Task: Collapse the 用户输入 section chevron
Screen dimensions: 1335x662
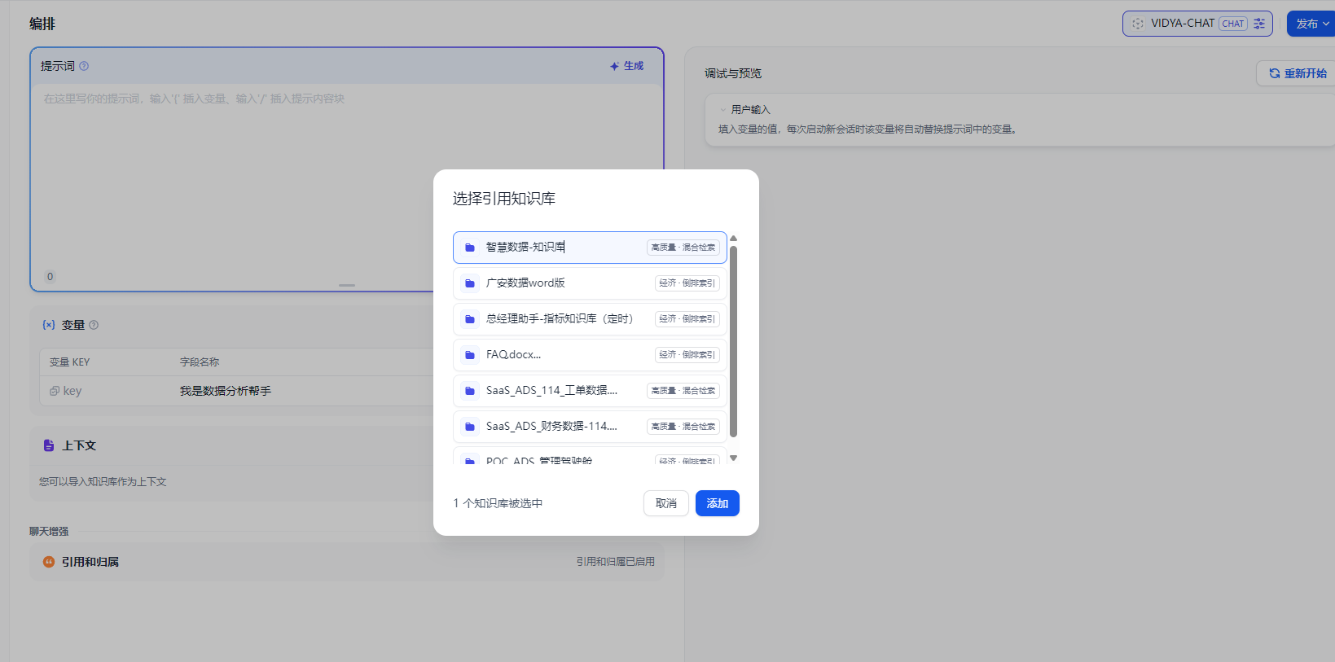Action: (722, 109)
